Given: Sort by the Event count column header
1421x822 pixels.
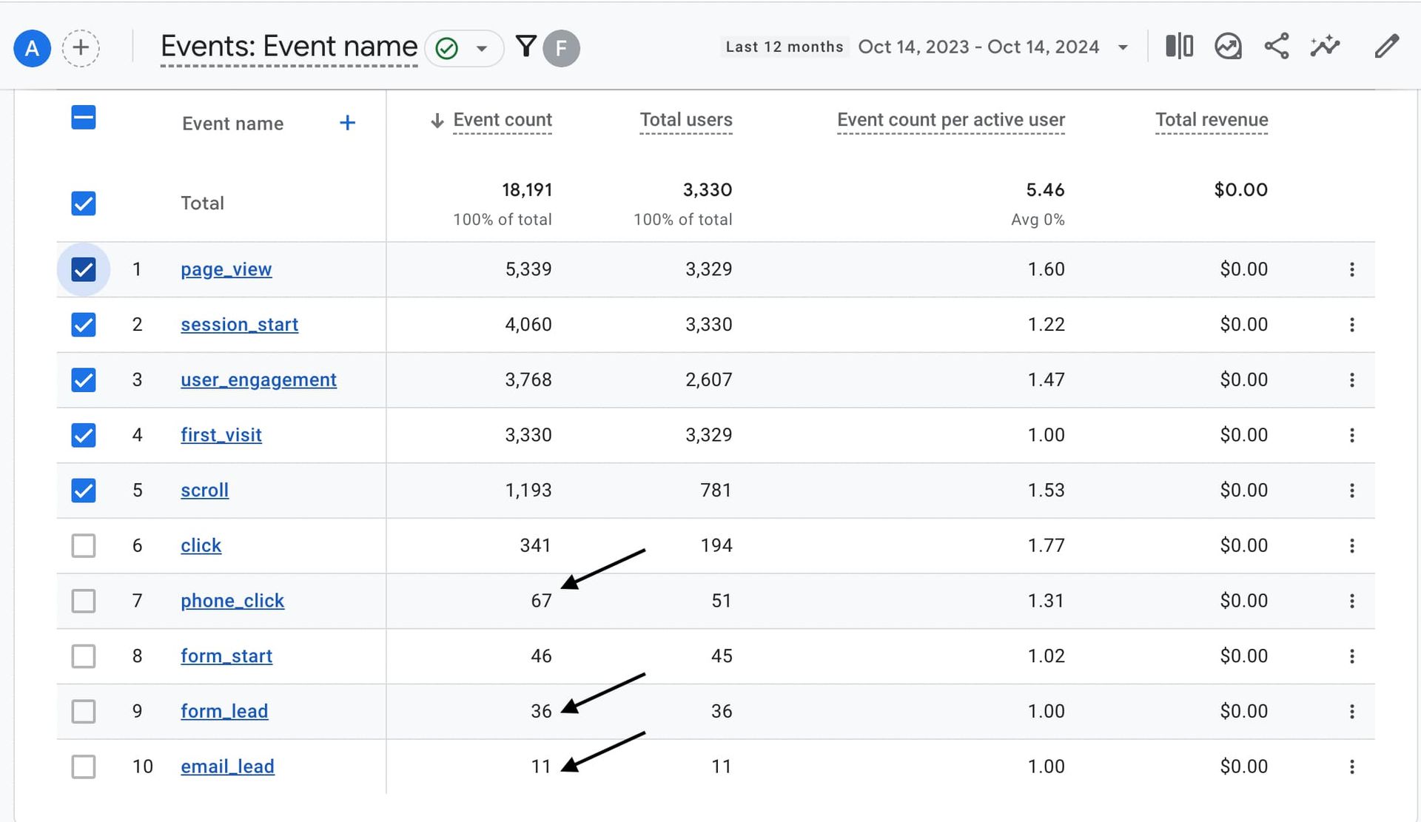Looking at the screenshot, I should pos(502,120).
